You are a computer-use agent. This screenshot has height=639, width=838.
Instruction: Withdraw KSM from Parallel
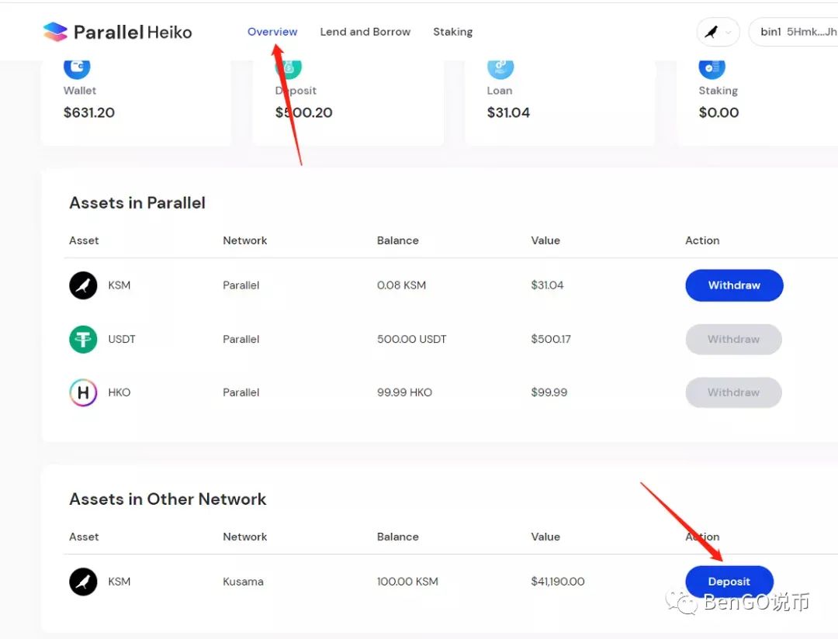(734, 285)
